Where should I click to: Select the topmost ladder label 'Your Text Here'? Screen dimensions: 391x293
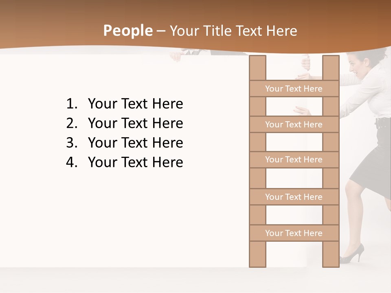[294, 88]
